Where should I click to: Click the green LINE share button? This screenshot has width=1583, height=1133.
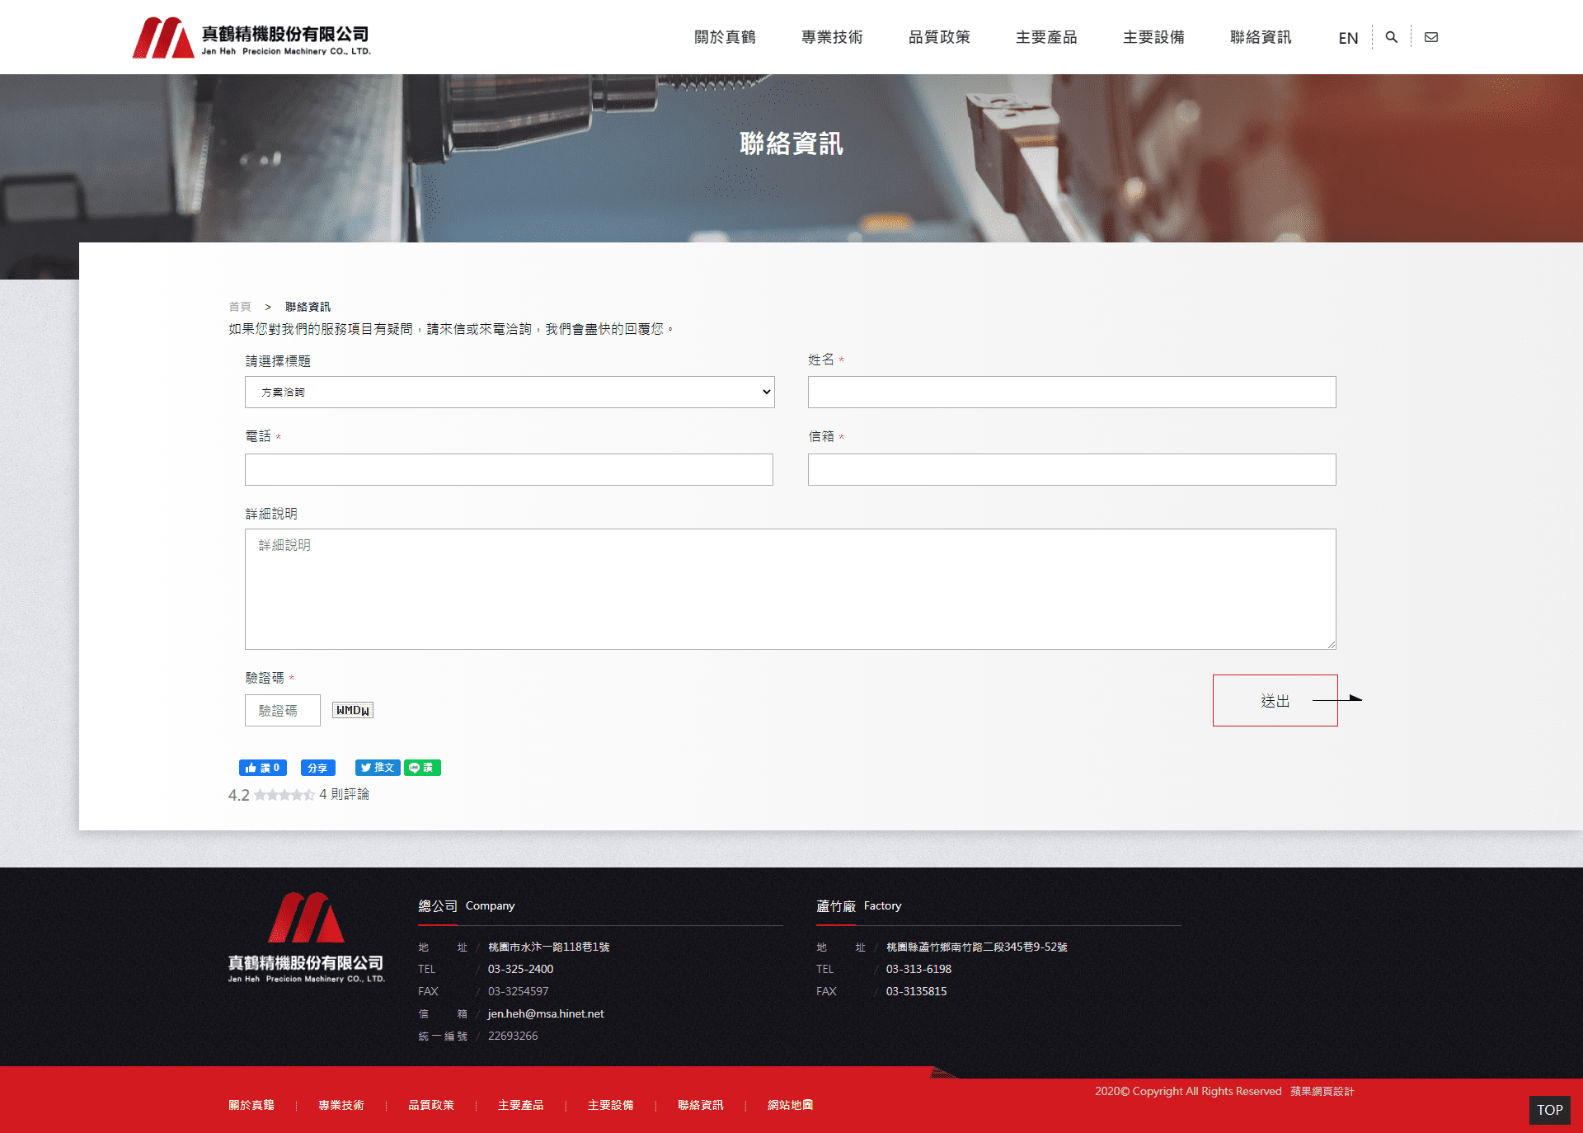tap(422, 768)
